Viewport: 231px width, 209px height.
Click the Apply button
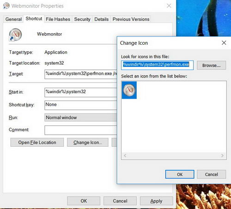(x=156, y=201)
